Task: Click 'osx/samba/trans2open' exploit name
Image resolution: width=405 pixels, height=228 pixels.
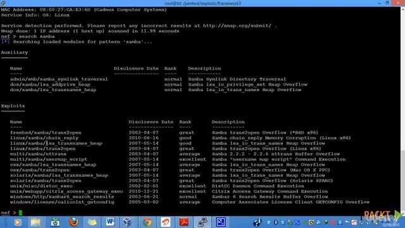Action: tap(40, 170)
